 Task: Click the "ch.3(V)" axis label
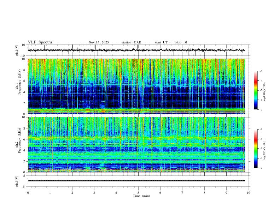[x=17, y=181]
